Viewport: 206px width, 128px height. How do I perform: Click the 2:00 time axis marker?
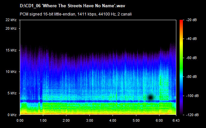[66, 120]
